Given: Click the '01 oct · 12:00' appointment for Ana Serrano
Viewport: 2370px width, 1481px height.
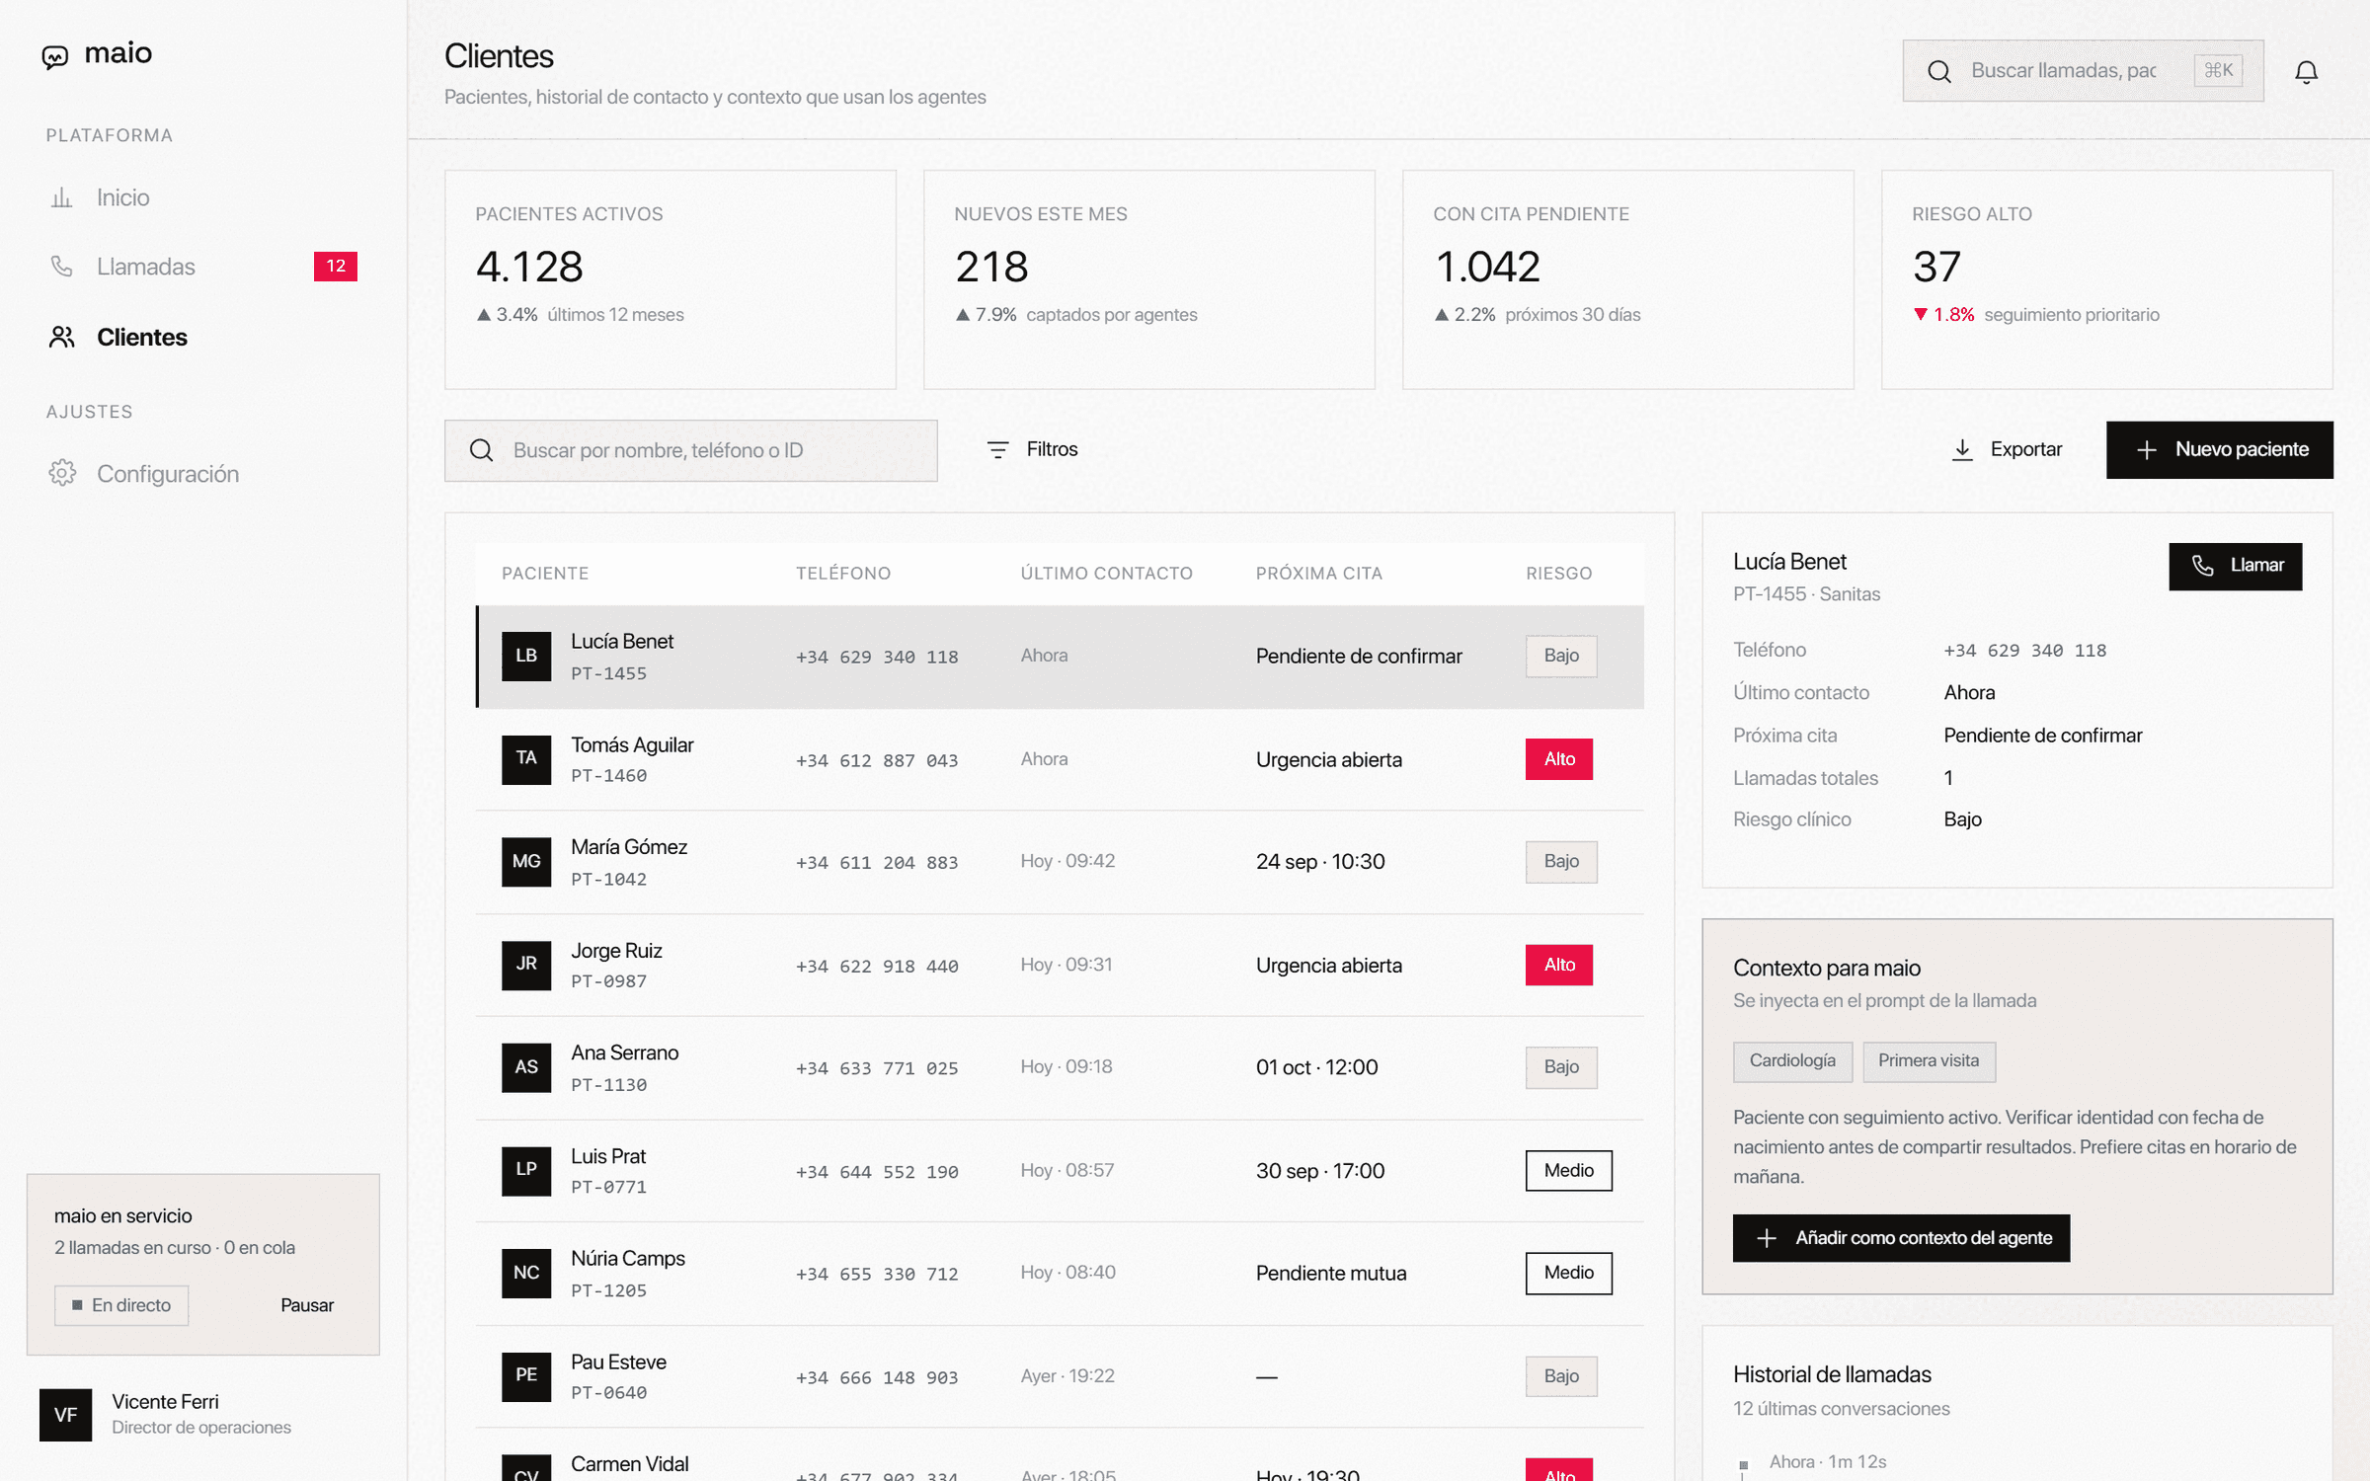Looking at the screenshot, I should point(1317,1067).
